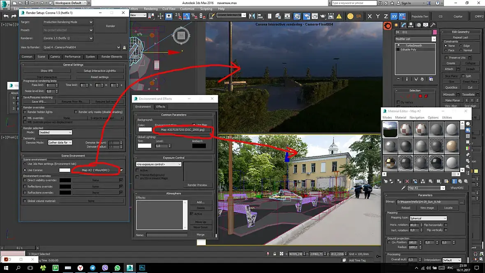Open Mapping type Spherical dropdown

(x=428, y=218)
